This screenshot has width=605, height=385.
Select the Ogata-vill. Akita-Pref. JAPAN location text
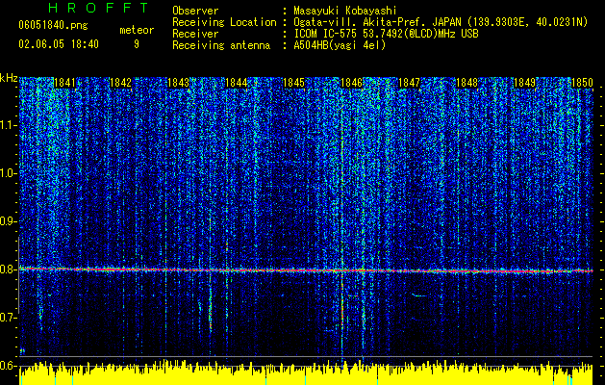pos(441,22)
